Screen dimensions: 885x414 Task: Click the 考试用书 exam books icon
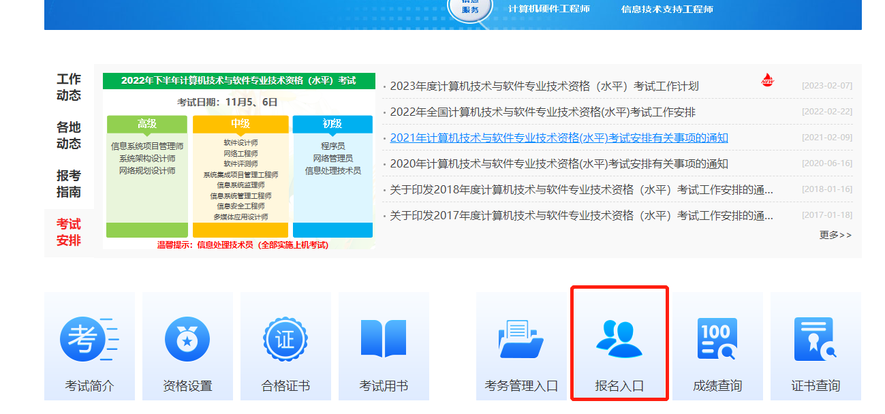[x=384, y=344]
